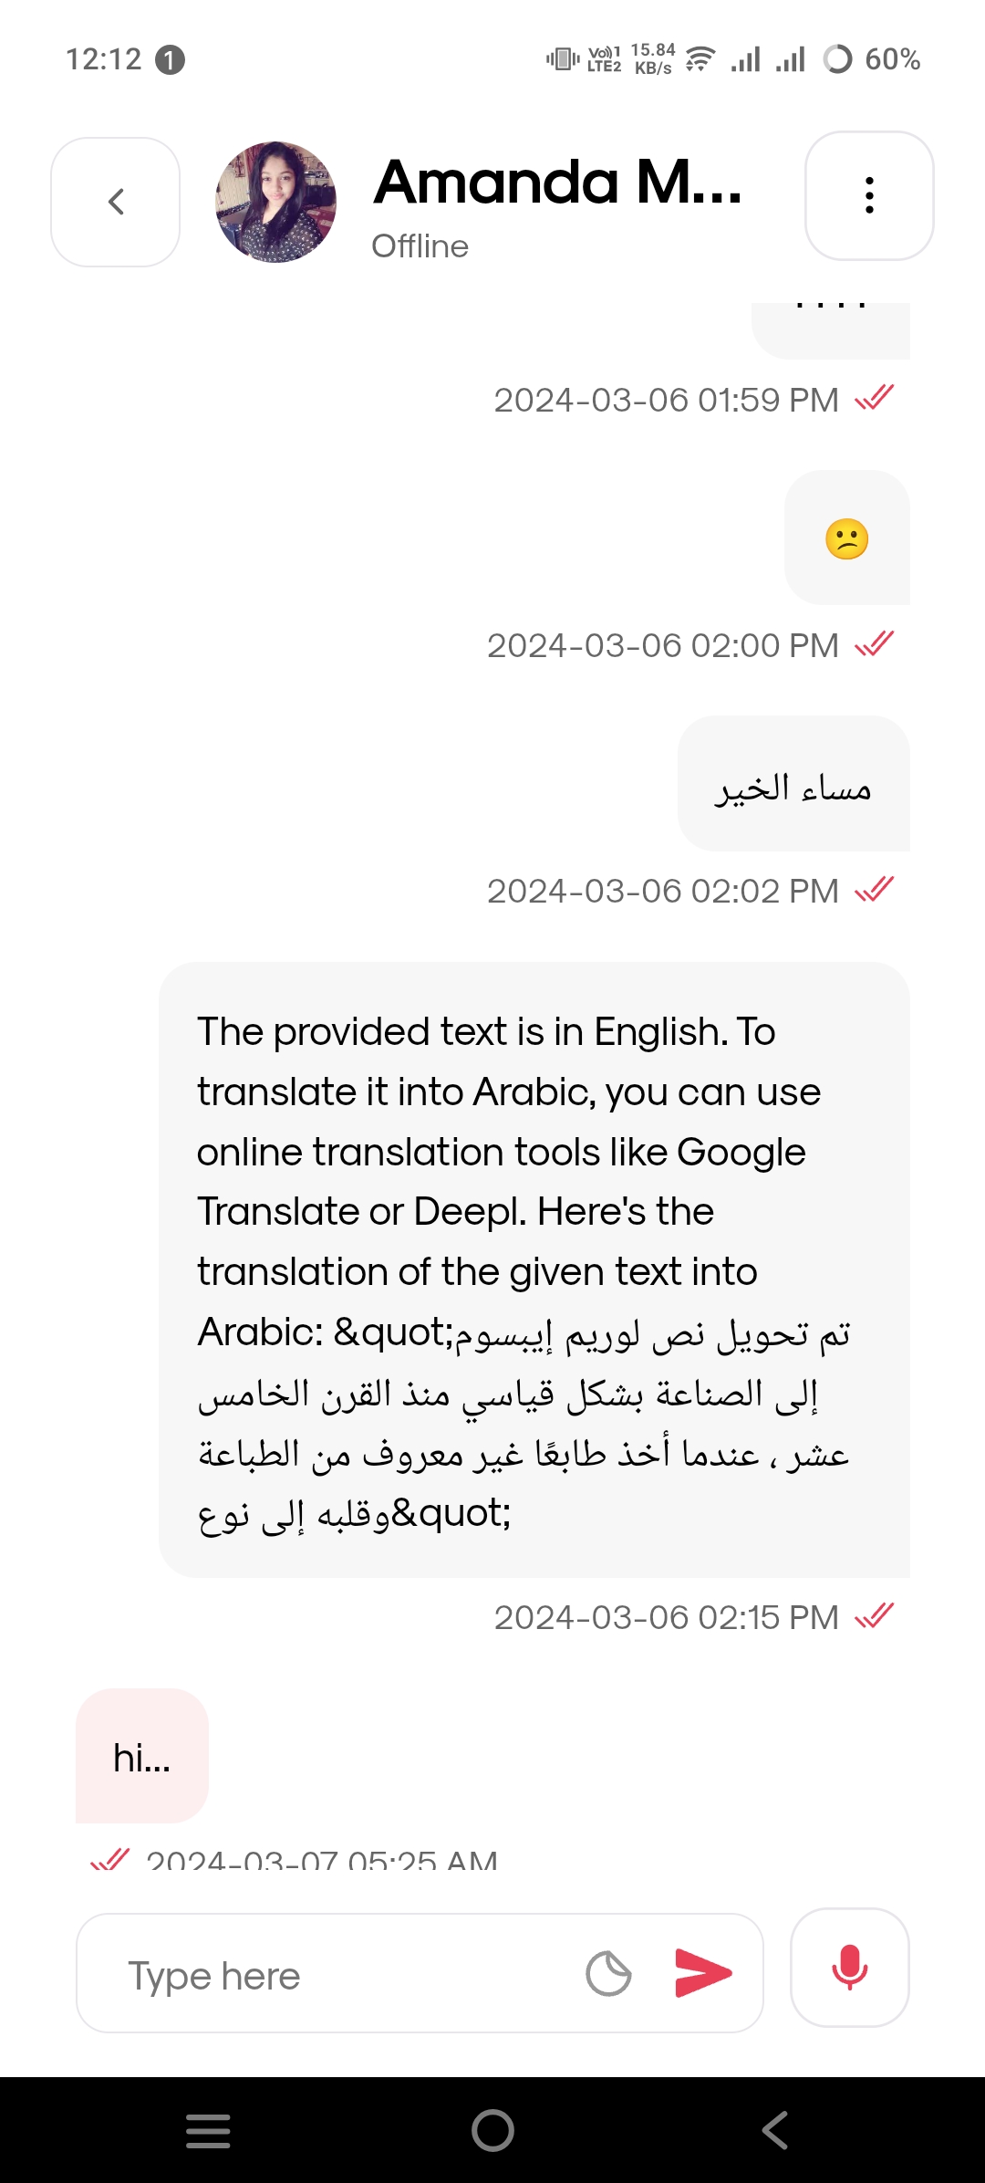This screenshot has width=985, height=2183.
Task: Tap the received hi... message bubble
Action: (x=142, y=1756)
